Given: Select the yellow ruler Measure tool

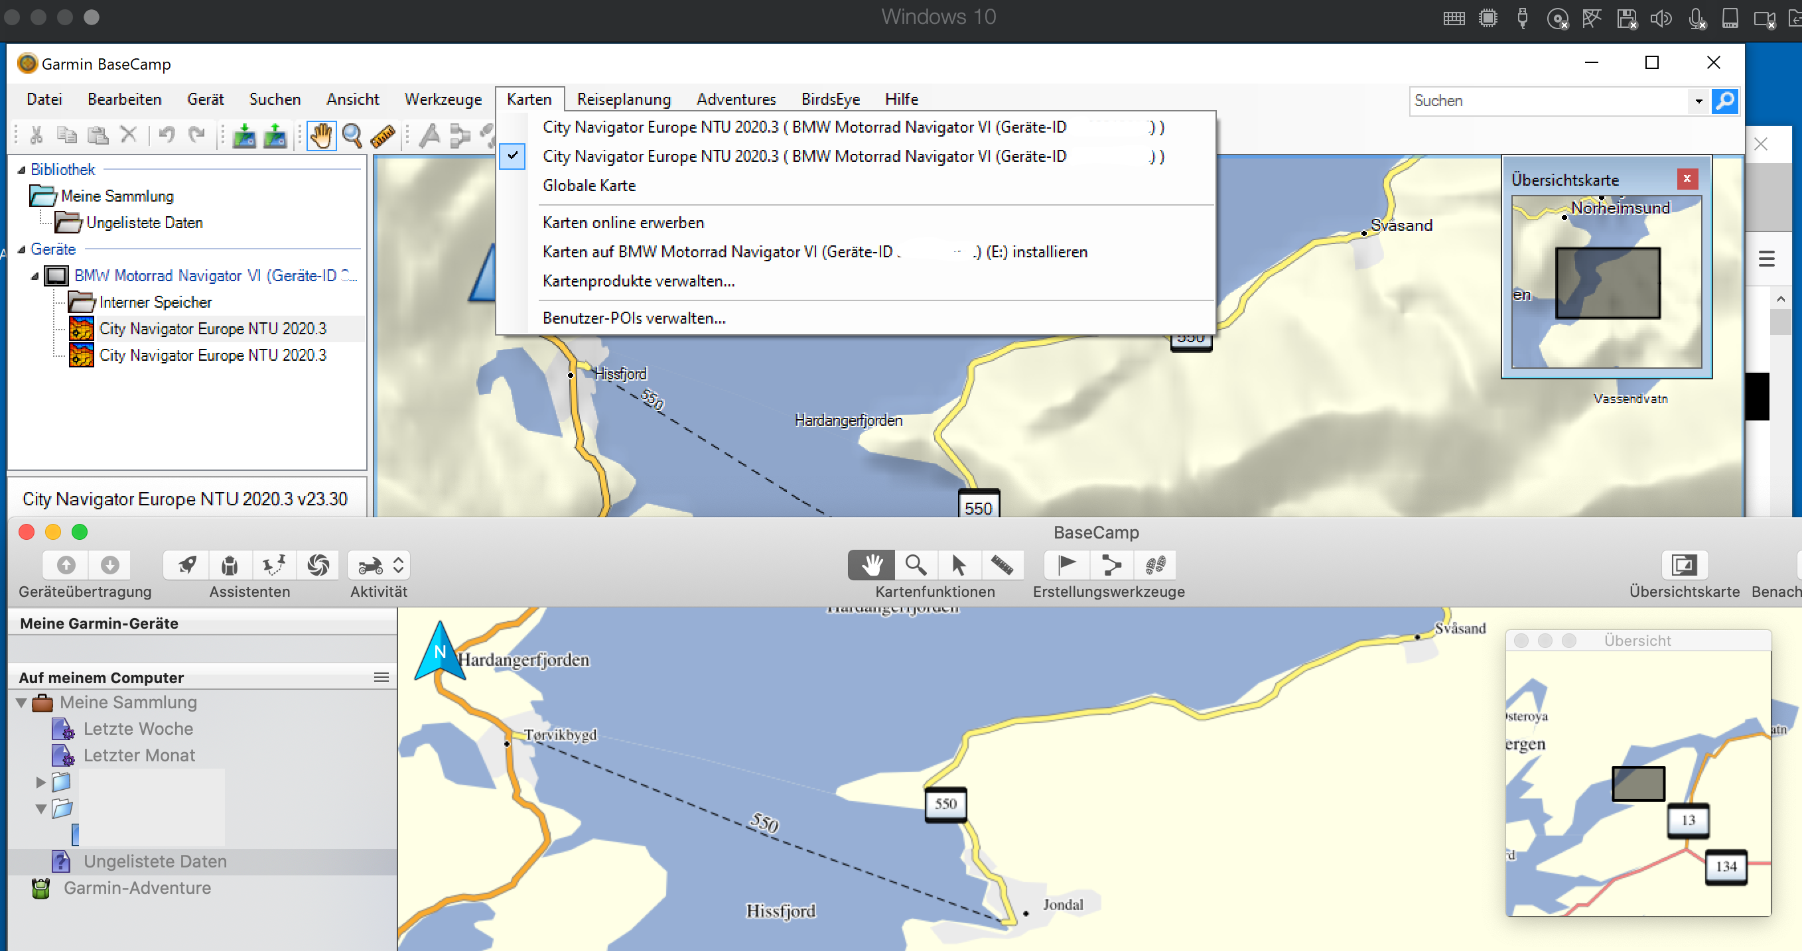Looking at the screenshot, I should 383,136.
